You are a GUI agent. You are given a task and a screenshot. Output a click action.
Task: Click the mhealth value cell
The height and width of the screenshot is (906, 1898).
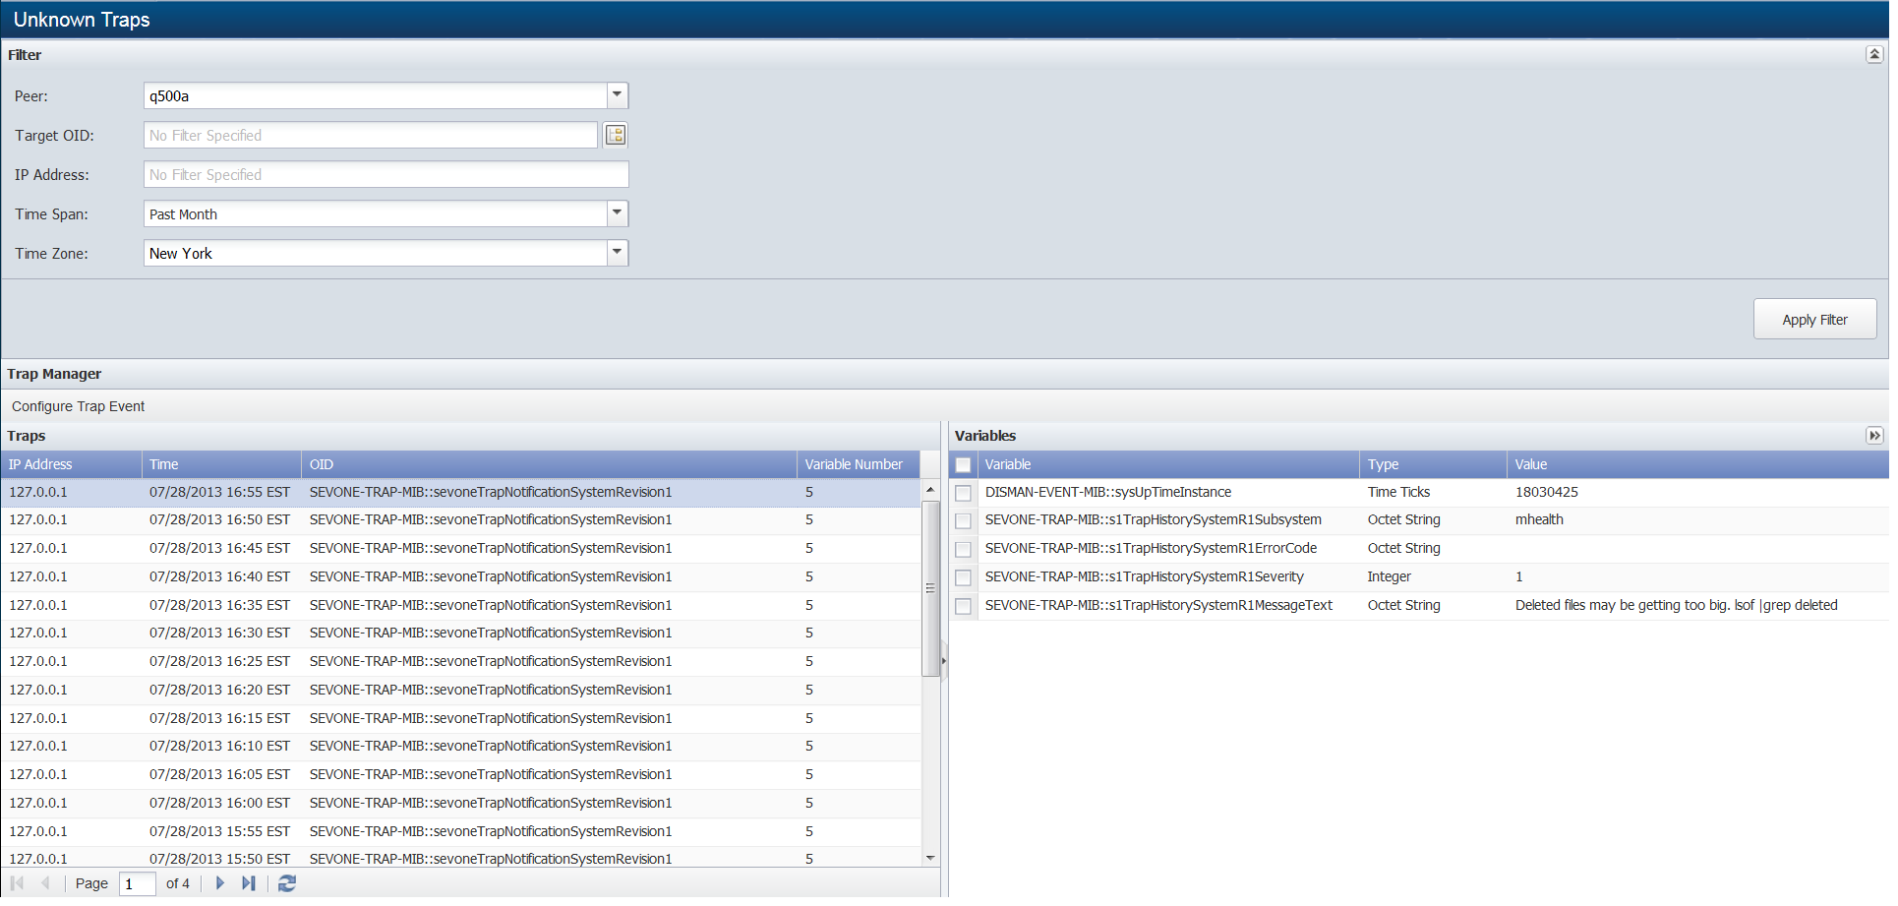(1539, 519)
